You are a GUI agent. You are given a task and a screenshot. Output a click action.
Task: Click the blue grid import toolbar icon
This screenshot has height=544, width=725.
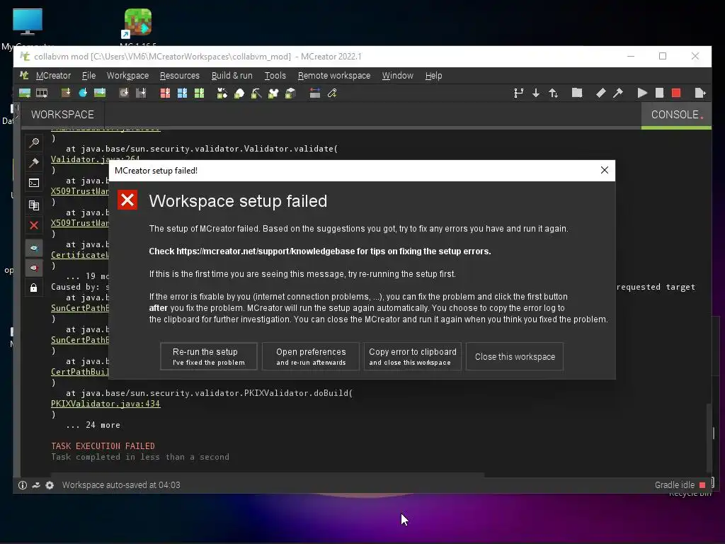point(182,93)
